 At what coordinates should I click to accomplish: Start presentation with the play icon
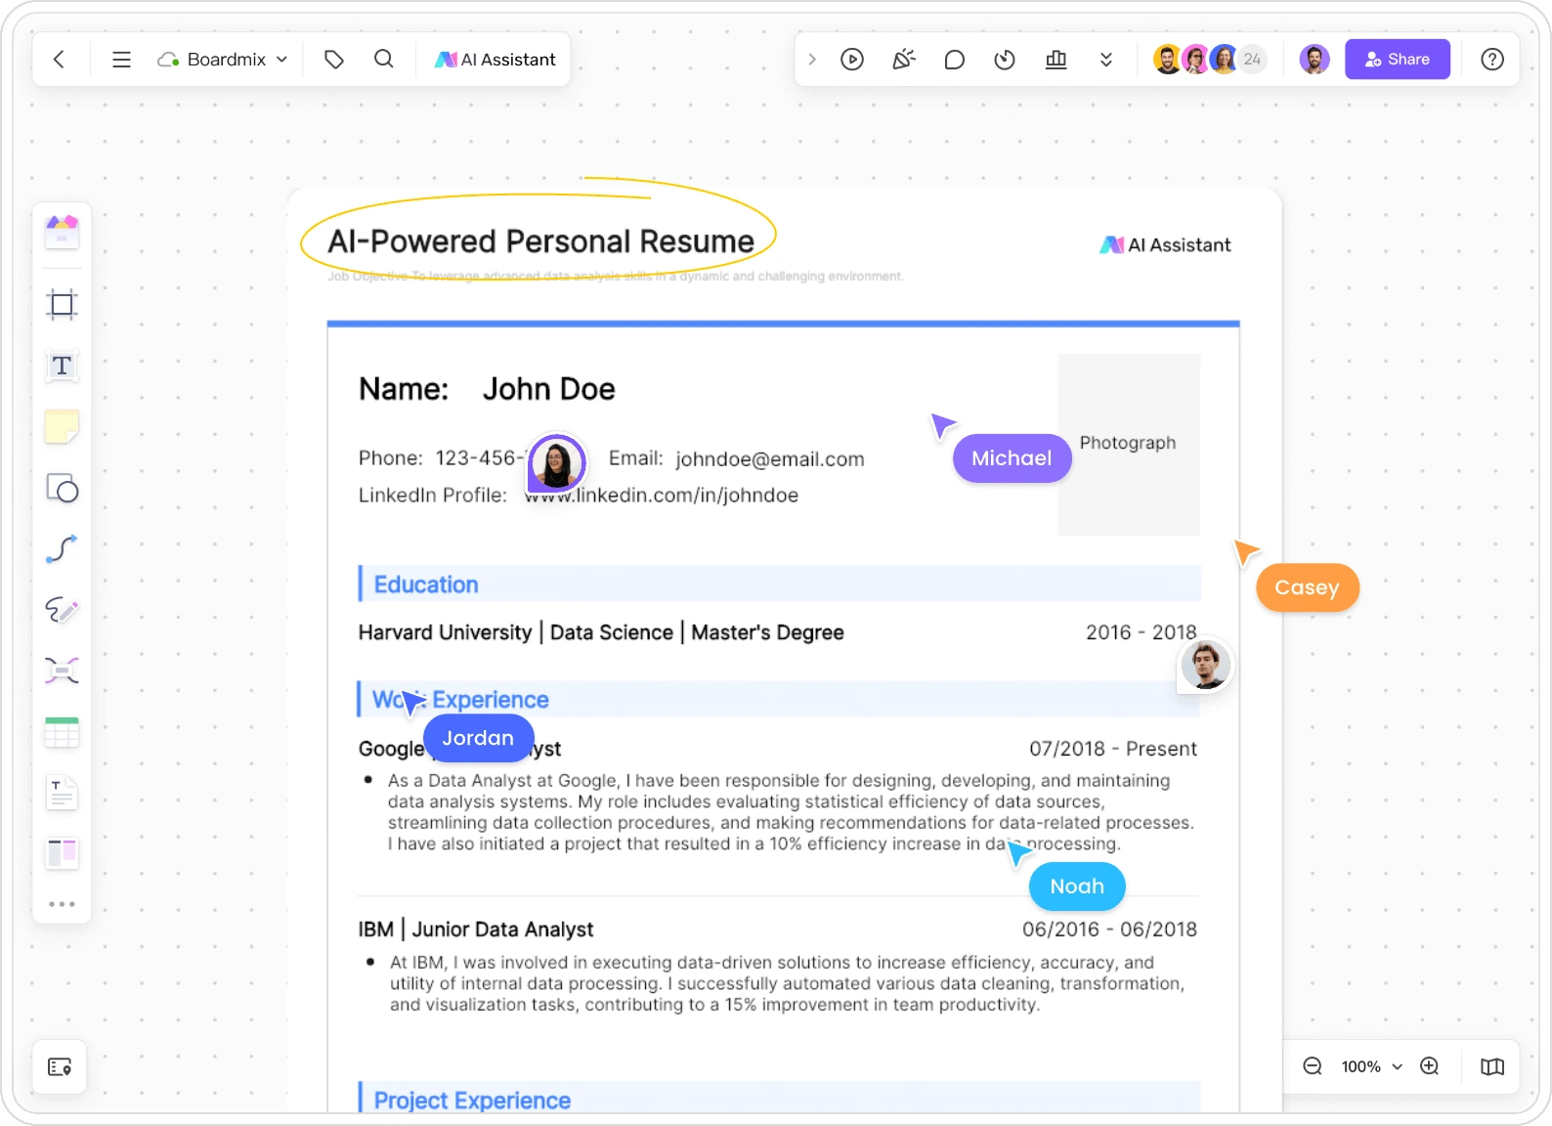pos(852,60)
